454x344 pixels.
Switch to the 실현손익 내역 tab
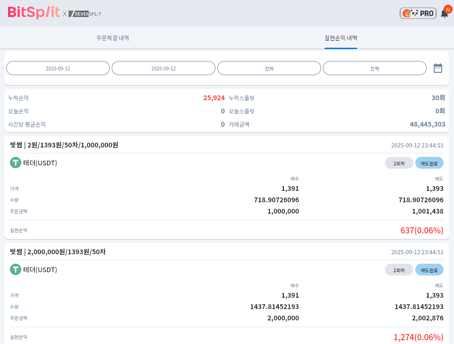pyautogui.click(x=341, y=38)
